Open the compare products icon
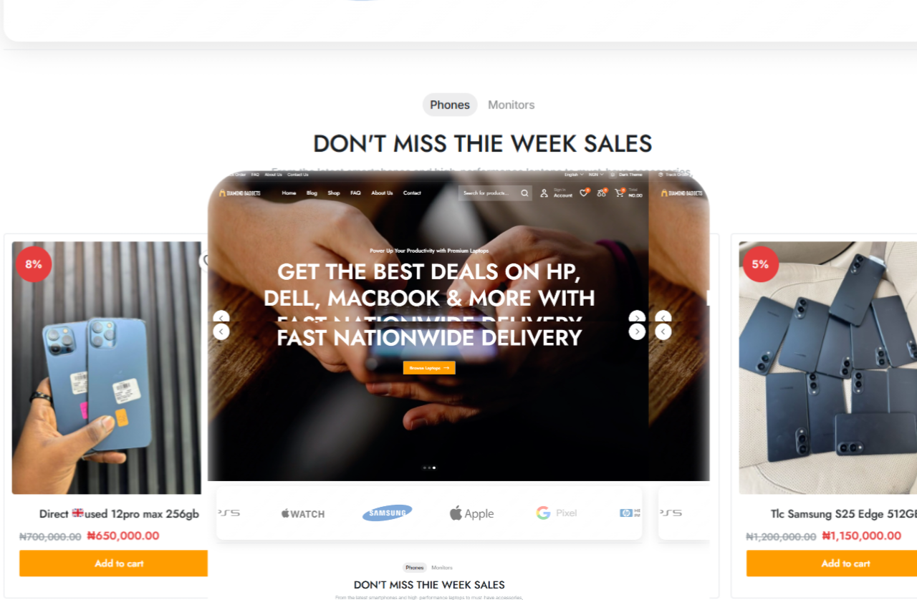 click(602, 193)
